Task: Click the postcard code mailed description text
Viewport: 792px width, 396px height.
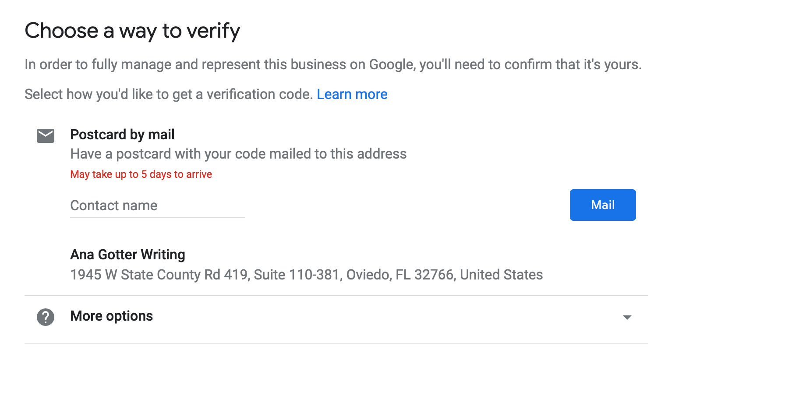Action: 238,154
